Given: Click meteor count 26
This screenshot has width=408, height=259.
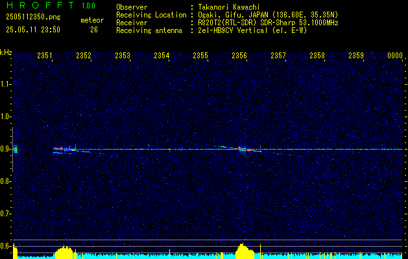Looking at the screenshot, I should pos(94,30).
